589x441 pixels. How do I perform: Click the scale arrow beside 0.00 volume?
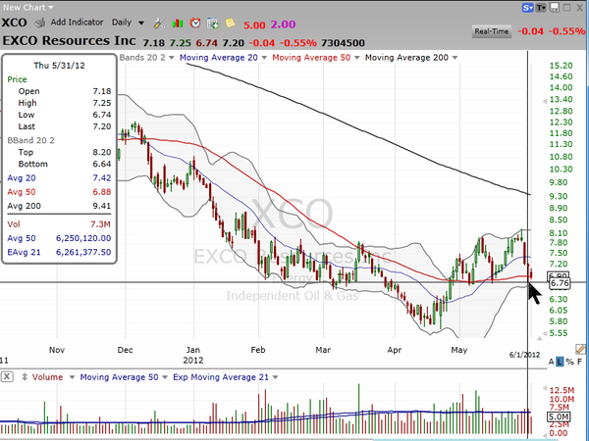[x=545, y=433]
